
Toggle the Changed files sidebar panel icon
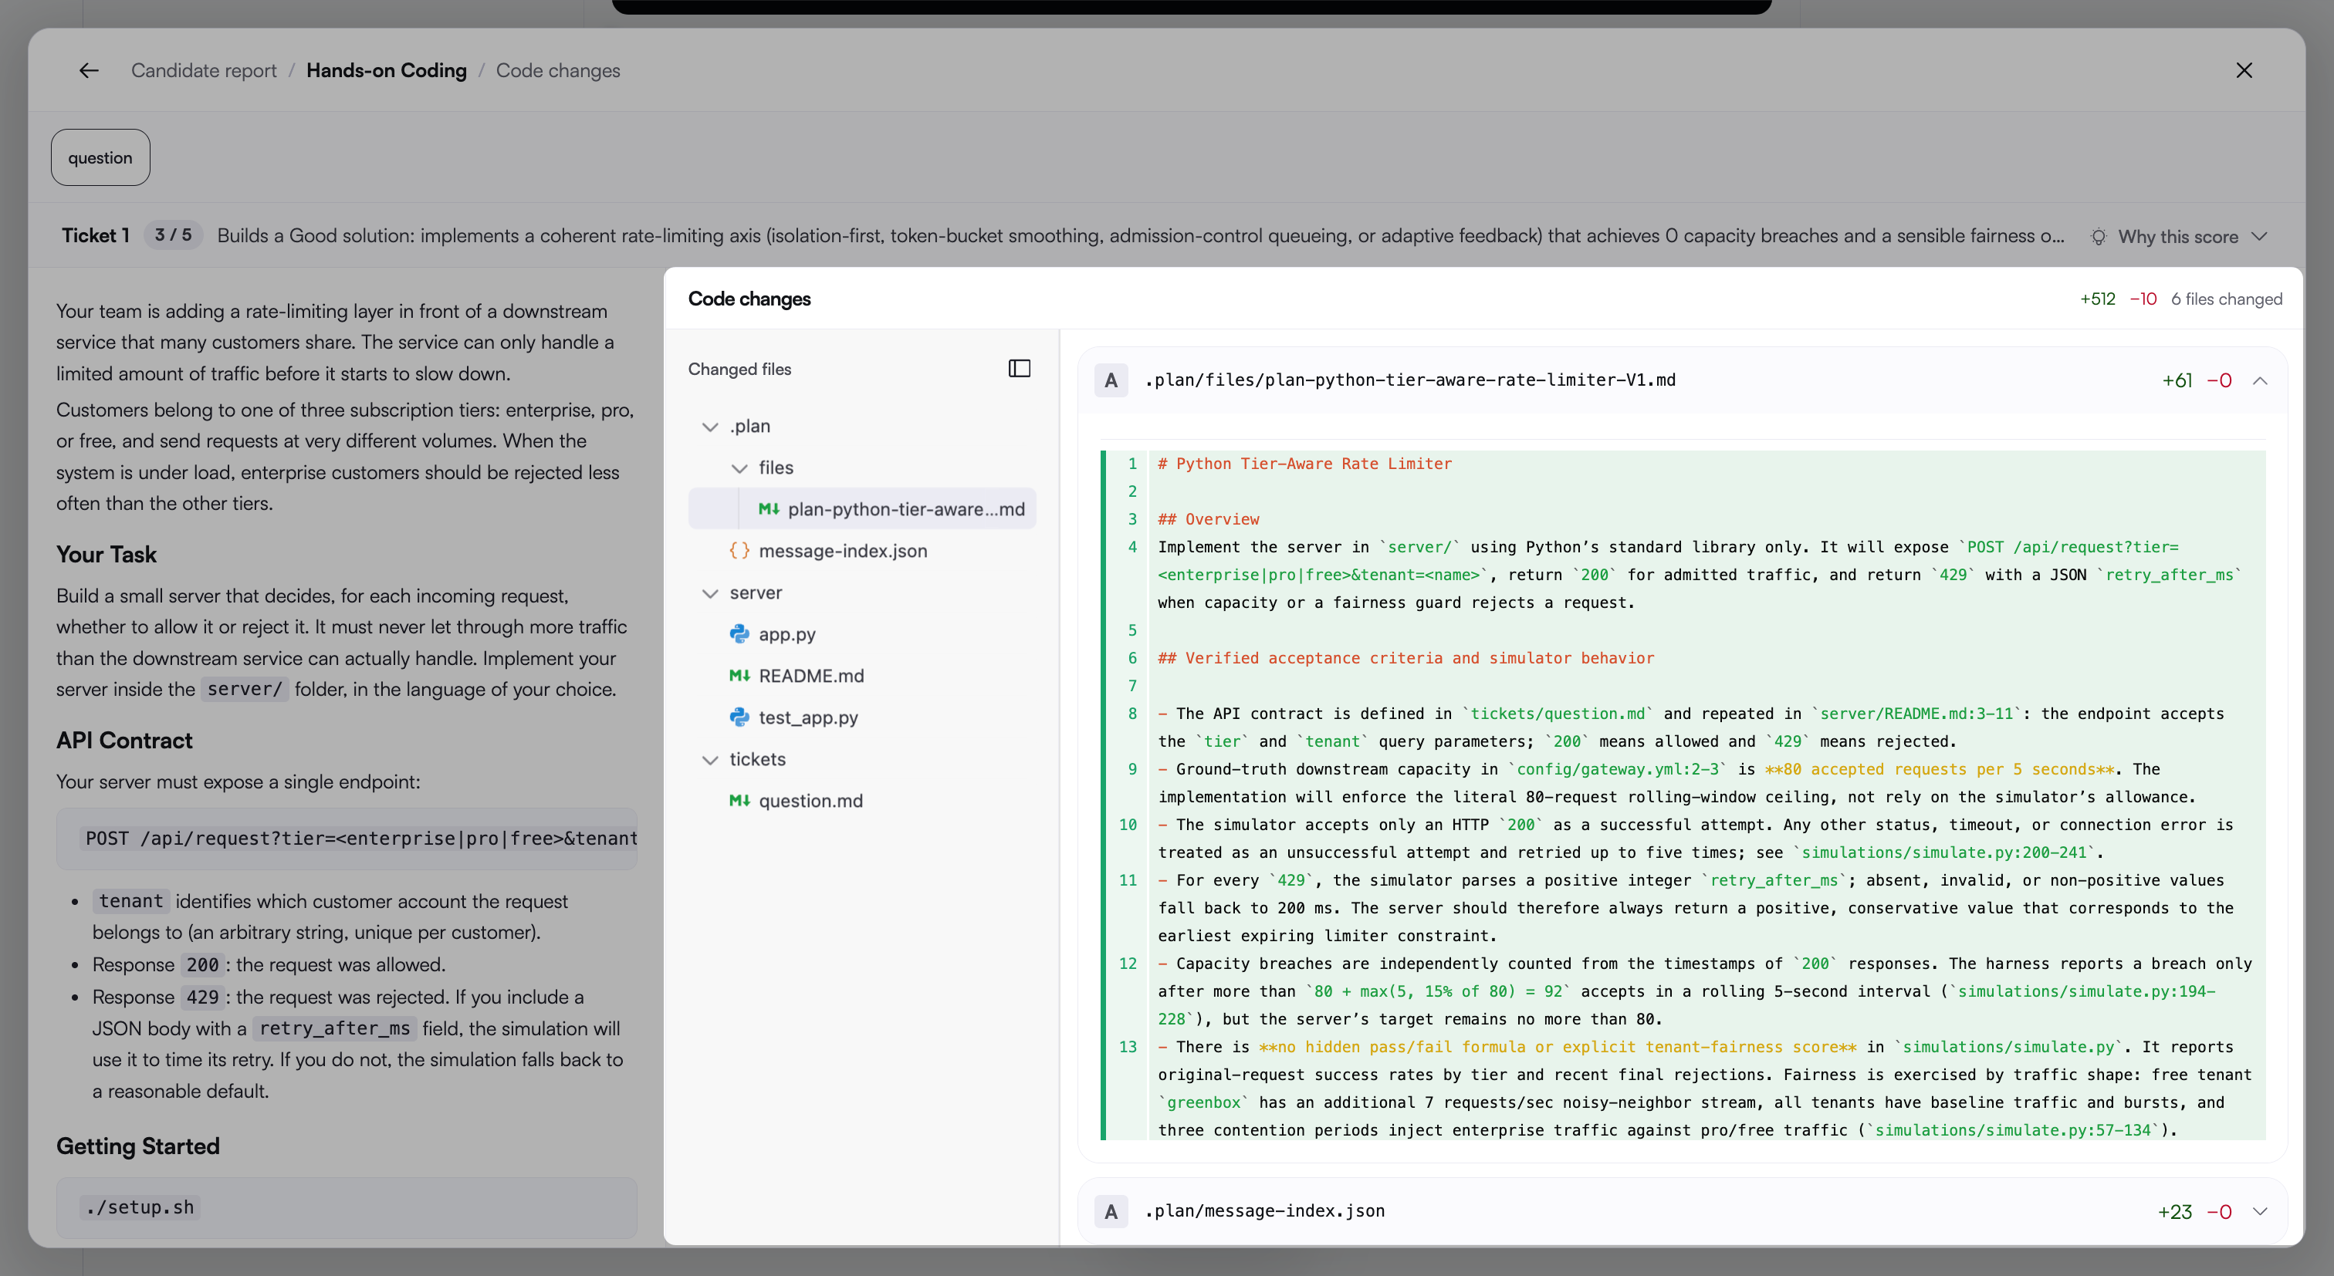pyautogui.click(x=1020, y=369)
